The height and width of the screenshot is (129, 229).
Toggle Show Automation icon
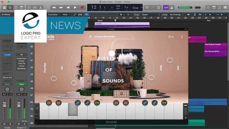(x=75, y=15)
